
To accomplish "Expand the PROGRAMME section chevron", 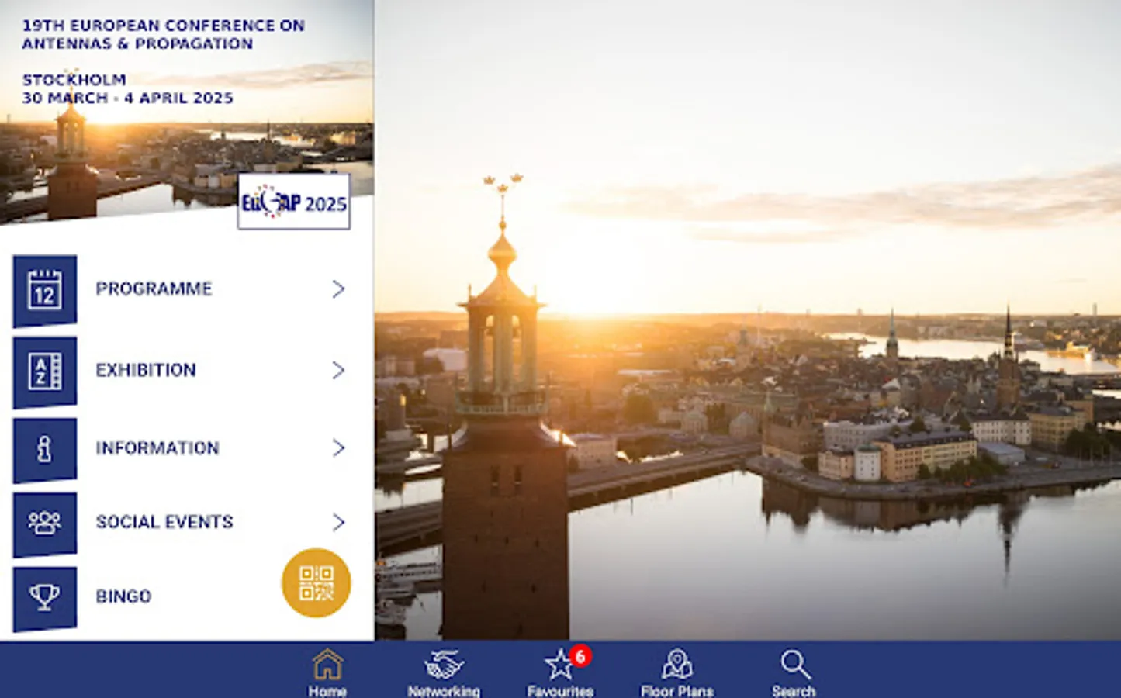I will tap(339, 289).
